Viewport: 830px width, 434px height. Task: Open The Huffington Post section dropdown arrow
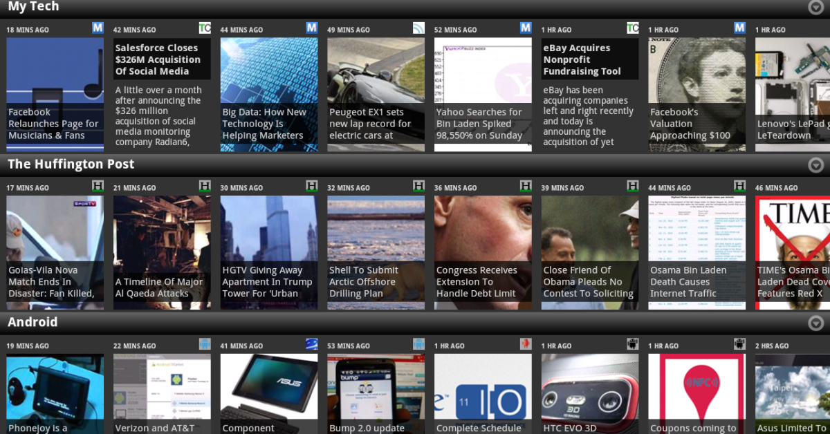815,165
